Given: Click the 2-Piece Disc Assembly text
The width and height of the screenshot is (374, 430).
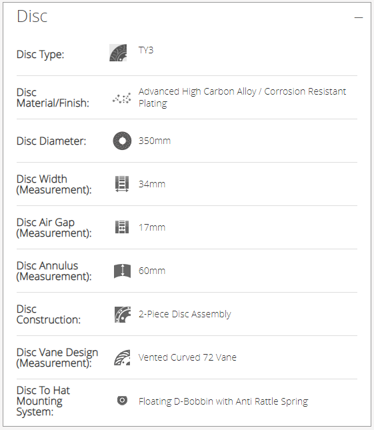Looking at the screenshot, I should point(185,314).
